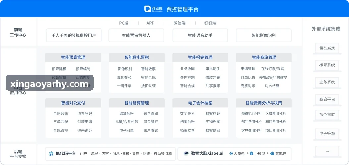Click 核算系统 under 外部系统集成
Screen dimensions: 349x165
pyautogui.click(x=327, y=65)
